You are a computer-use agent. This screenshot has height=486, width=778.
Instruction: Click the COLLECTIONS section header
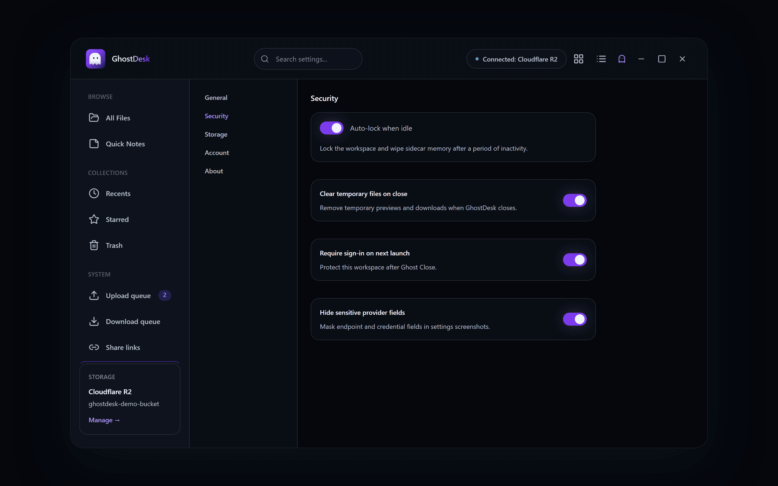(108, 173)
